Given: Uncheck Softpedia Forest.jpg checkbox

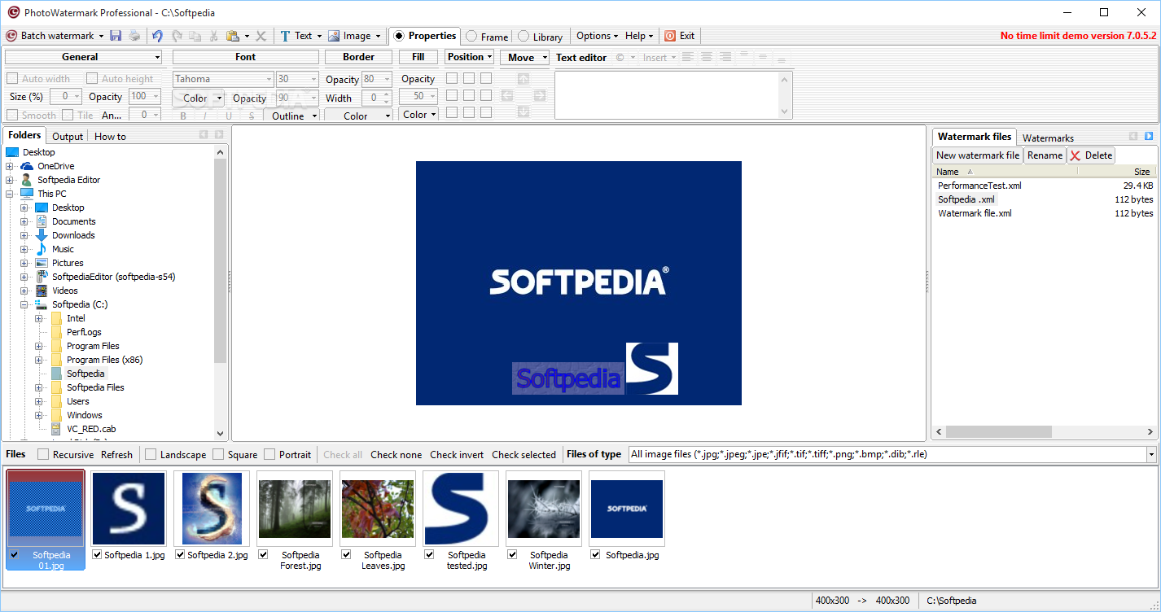Looking at the screenshot, I should pyautogui.click(x=264, y=555).
